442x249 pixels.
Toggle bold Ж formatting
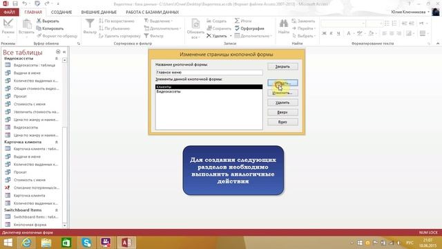(324, 33)
